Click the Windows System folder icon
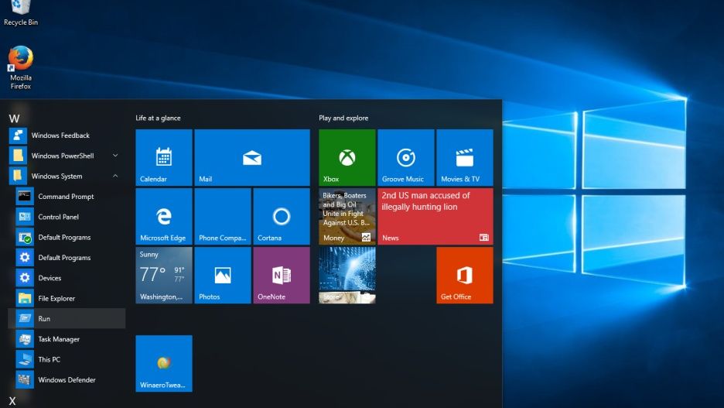The image size is (724, 408). [18, 176]
